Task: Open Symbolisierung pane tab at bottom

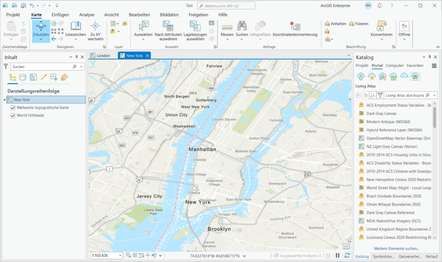Action: coord(383,256)
